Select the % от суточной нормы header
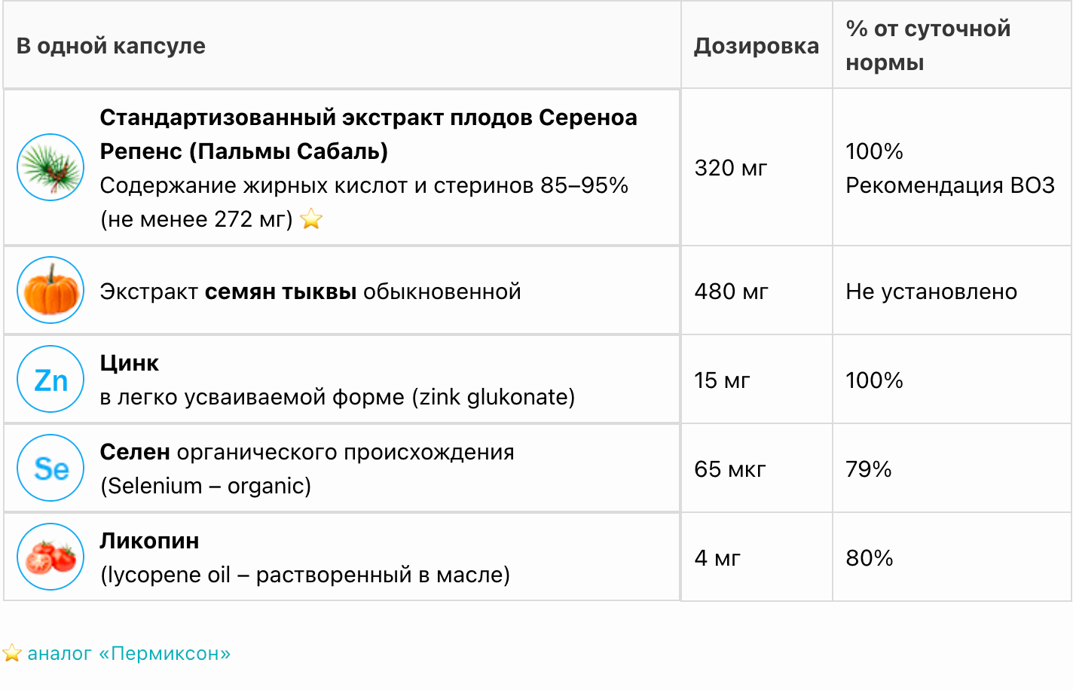1073x690 pixels. tap(928, 45)
